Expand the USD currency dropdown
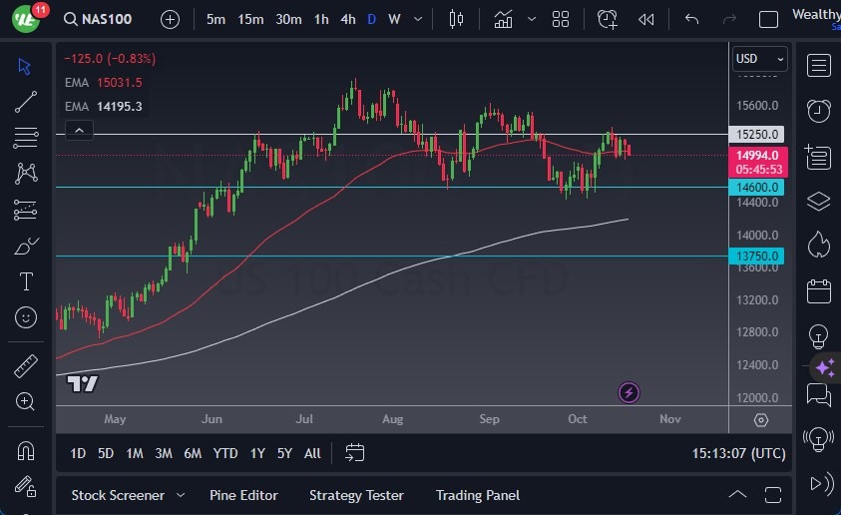This screenshot has height=515, width=841. [x=760, y=59]
